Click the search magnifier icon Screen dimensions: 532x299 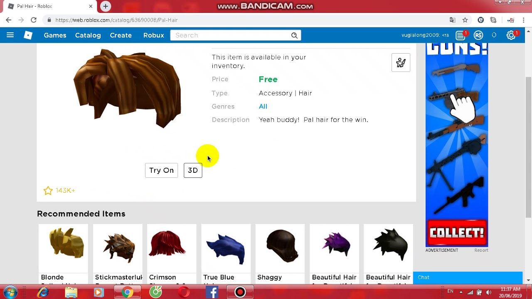pyautogui.click(x=294, y=35)
